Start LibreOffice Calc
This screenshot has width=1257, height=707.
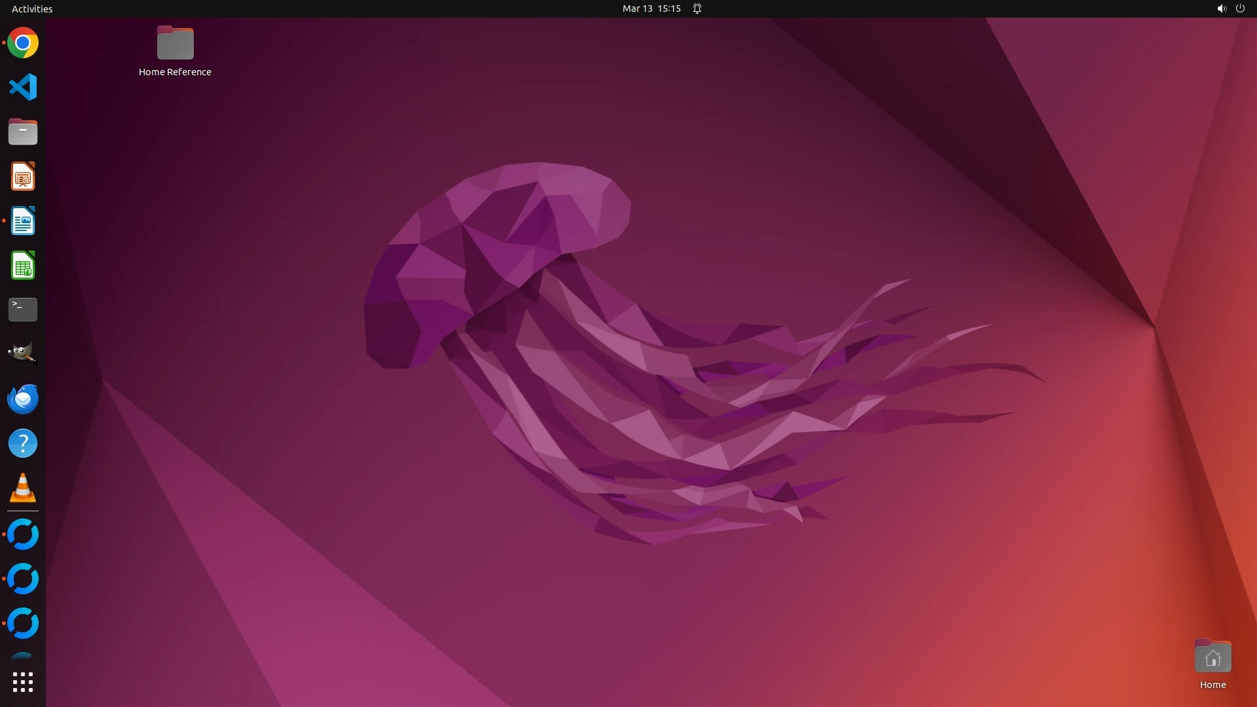[x=23, y=266]
